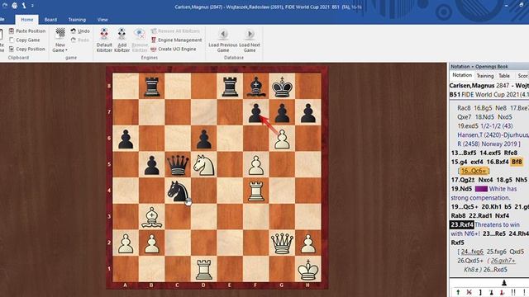Screen dimensions: 529x297
Task: Click the white pawn on g6
Action: click(282, 139)
